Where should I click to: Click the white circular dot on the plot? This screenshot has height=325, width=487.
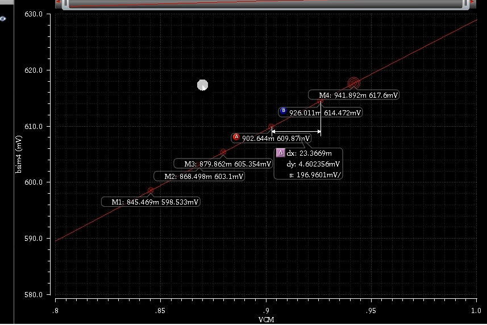point(202,85)
